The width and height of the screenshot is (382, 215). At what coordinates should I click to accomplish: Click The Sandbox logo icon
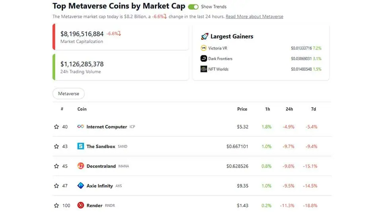80,146
